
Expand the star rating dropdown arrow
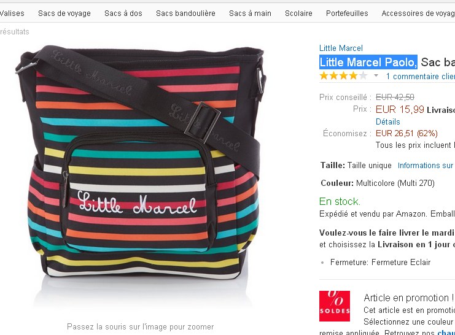click(x=376, y=75)
